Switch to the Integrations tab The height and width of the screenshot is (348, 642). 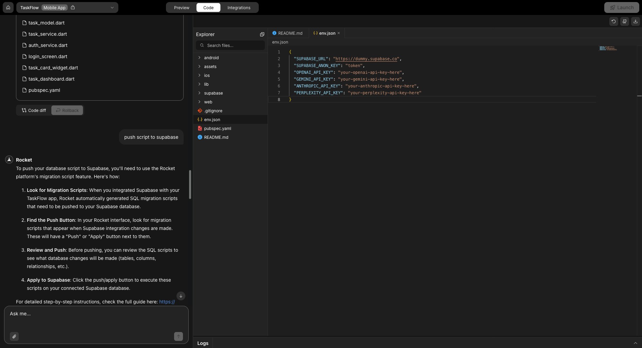click(239, 7)
